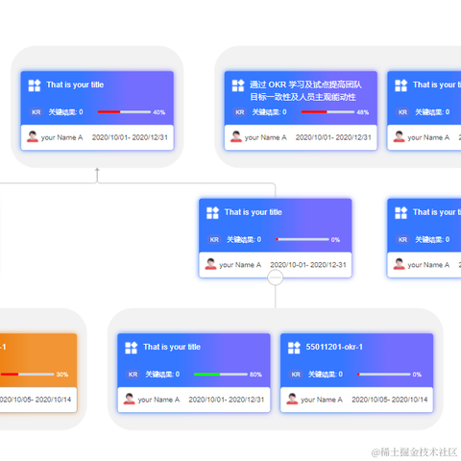Click '关键结果: 0' on the 55011201-okr-1 card
Image resolution: width=461 pixels, height=461 pixels.
click(x=326, y=375)
